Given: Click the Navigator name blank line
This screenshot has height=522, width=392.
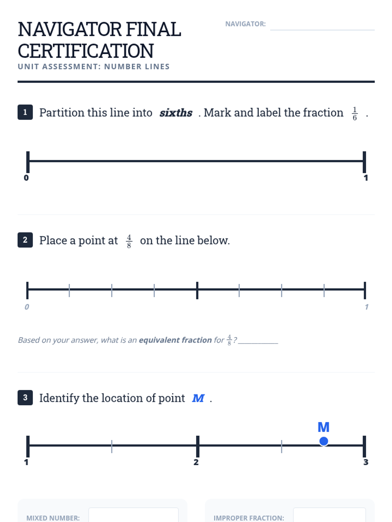Looking at the screenshot, I should 322,25.
